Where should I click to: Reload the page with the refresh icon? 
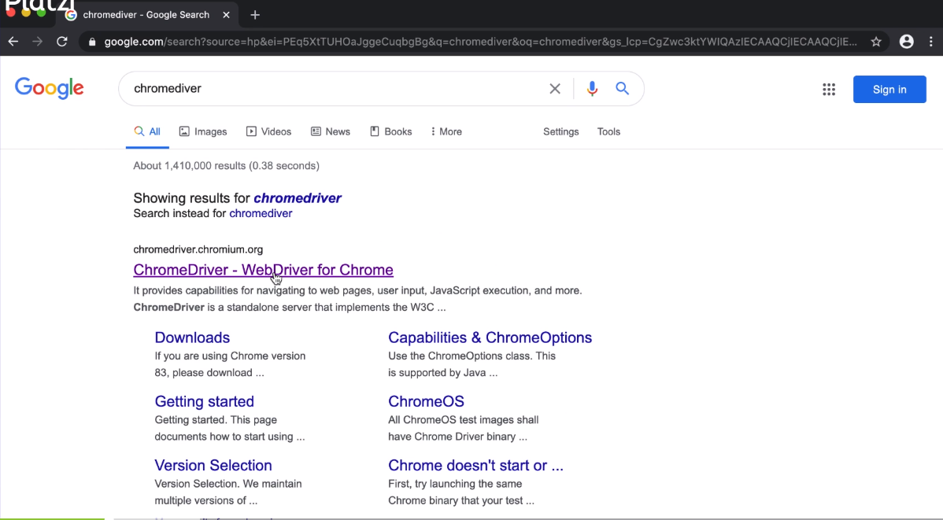click(62, 42)
